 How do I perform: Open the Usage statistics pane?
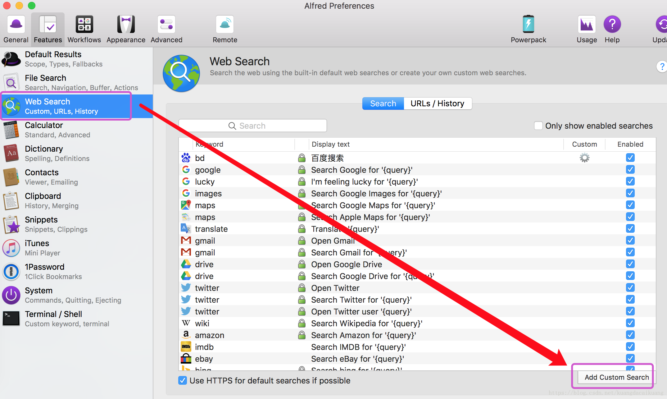587,29
